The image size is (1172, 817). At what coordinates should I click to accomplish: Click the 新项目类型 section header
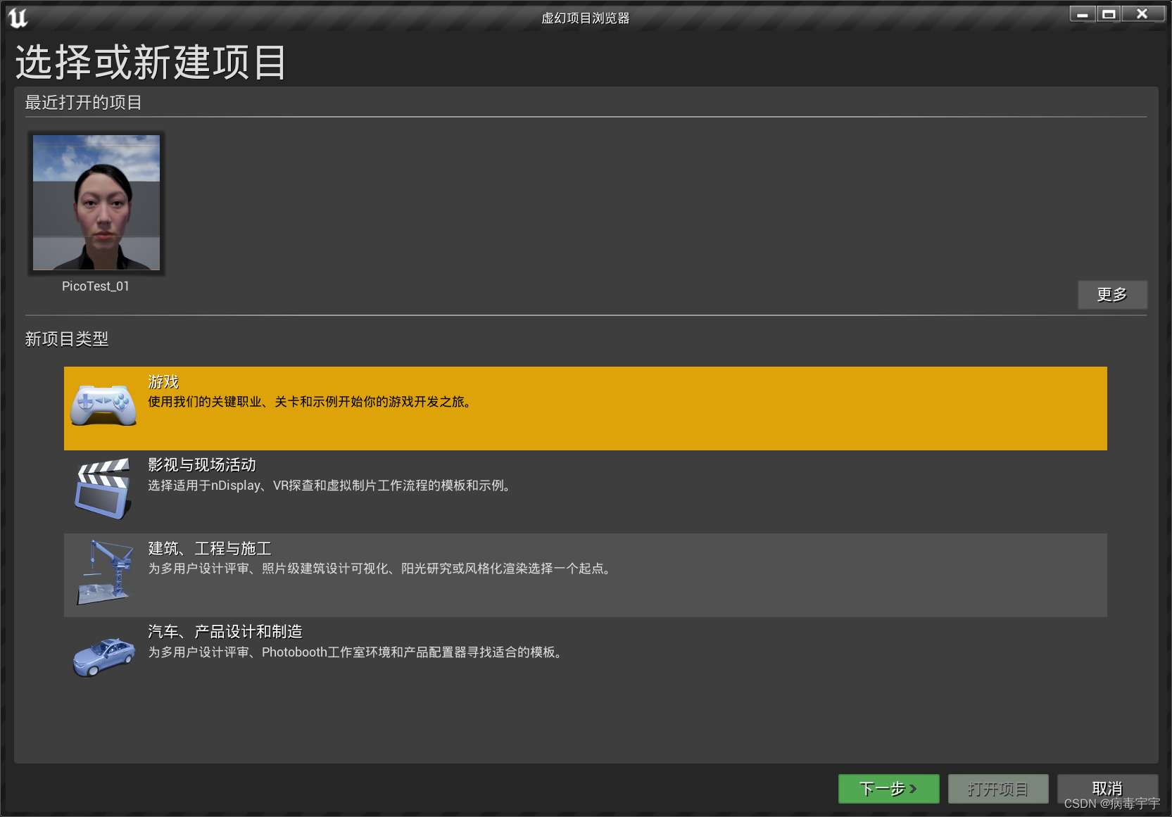coord(67,339)
